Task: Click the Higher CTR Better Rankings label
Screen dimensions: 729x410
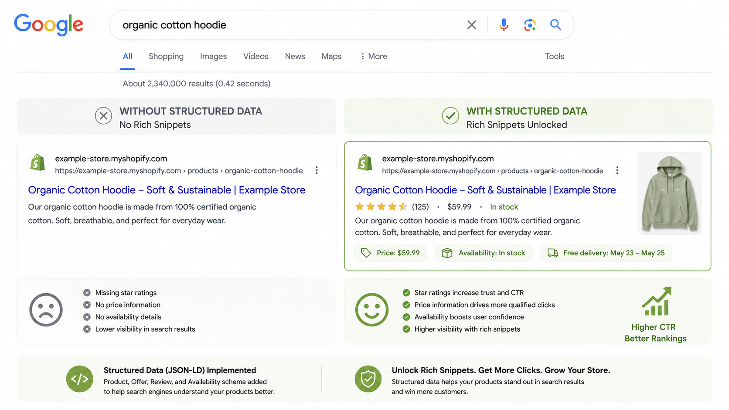Action: coord(655,333)
